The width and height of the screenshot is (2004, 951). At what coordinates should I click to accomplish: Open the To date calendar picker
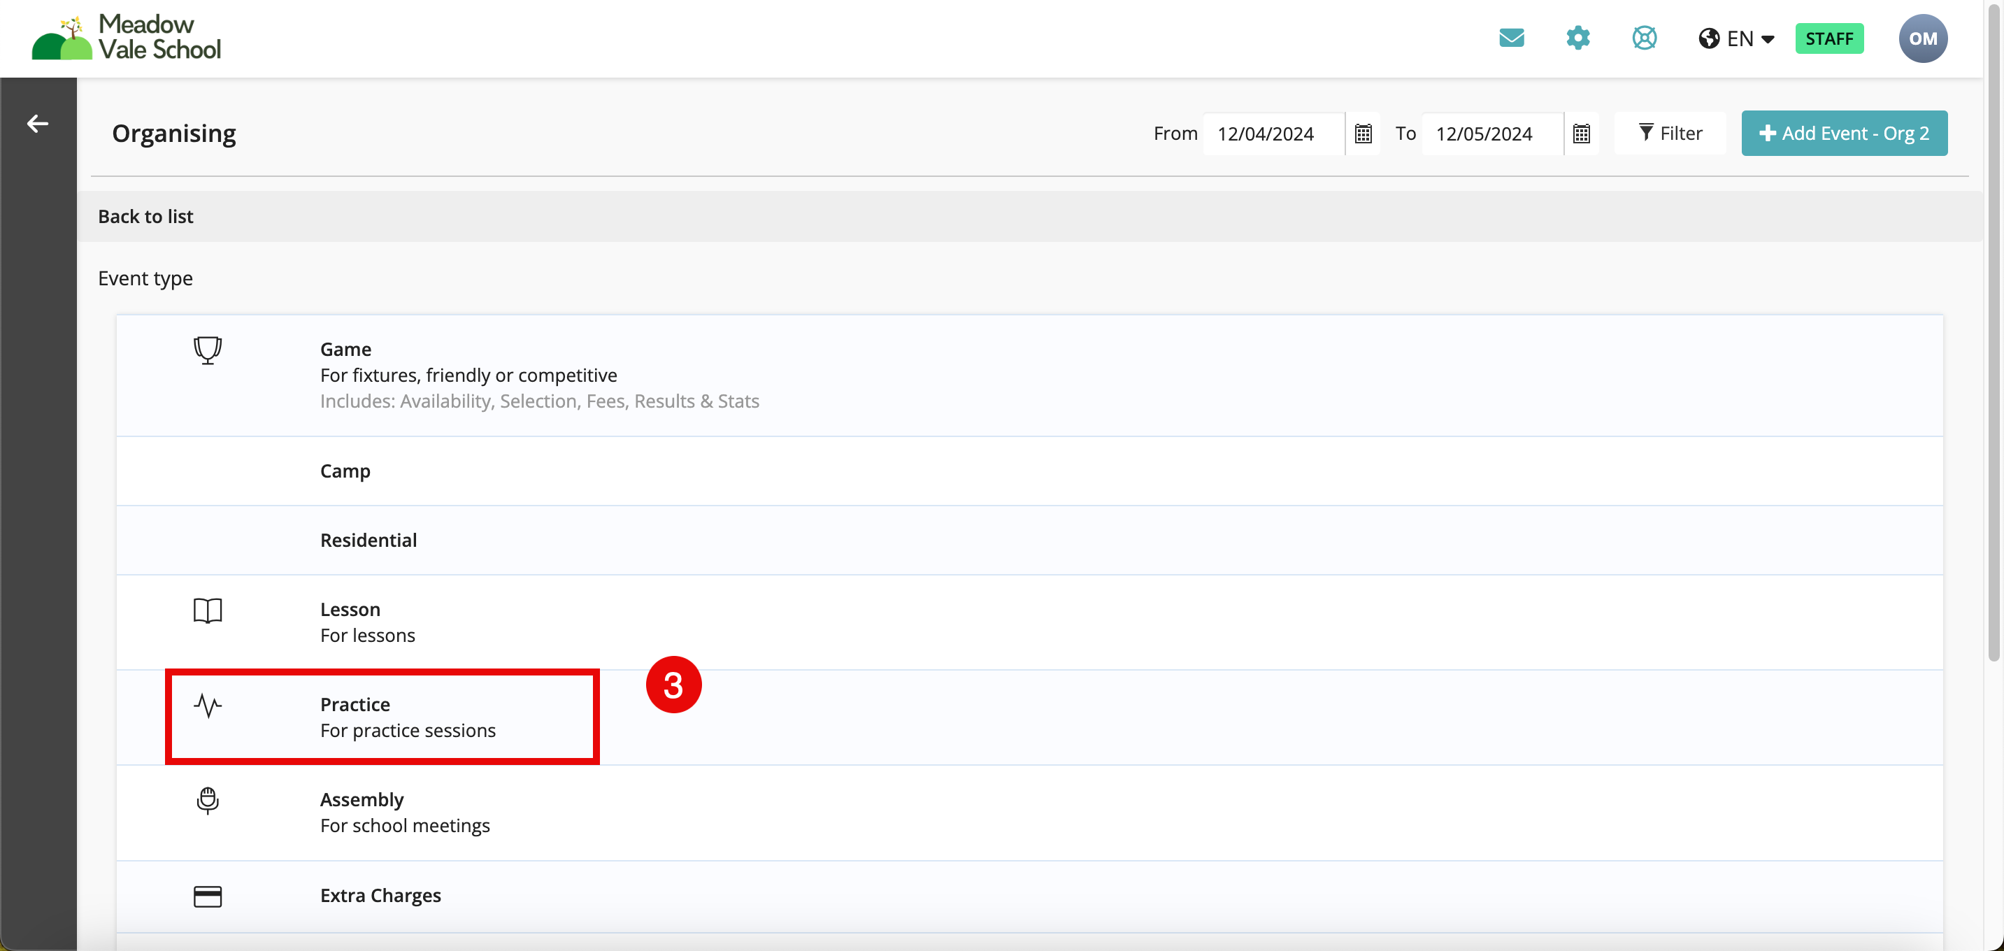click(x=1582, y=134)
